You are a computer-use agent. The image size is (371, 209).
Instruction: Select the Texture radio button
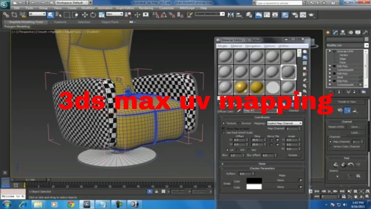point(223,123)
